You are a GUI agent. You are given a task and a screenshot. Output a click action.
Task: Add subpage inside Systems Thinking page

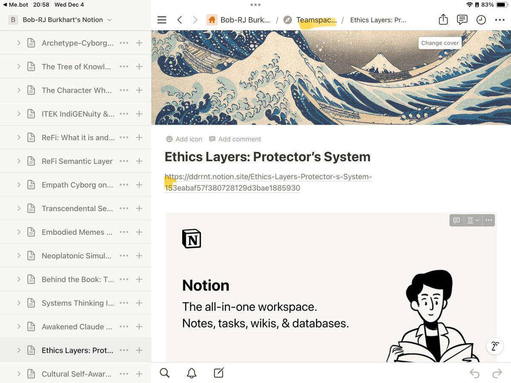pyautogui.click(x=139, y=303)
